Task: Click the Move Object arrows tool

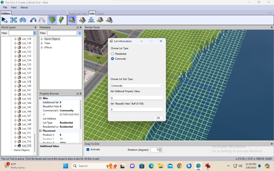Action: [x=14, y=20]
